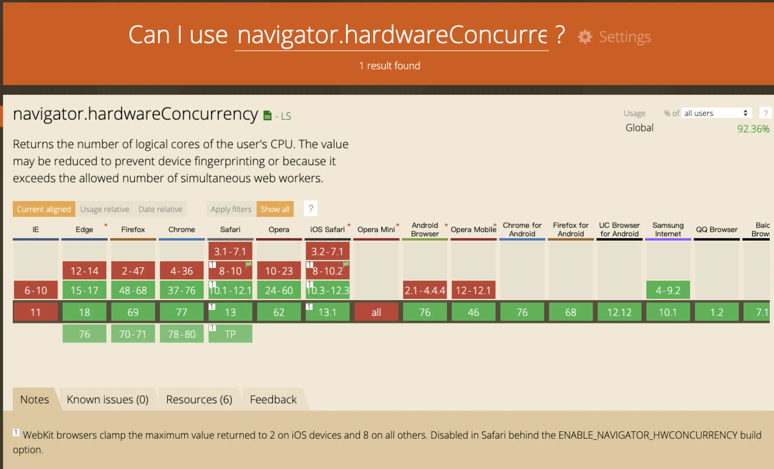This screenshot has height=469, width=774.
Task: Open the Feedback tab
Action: (x=273, y=399)
